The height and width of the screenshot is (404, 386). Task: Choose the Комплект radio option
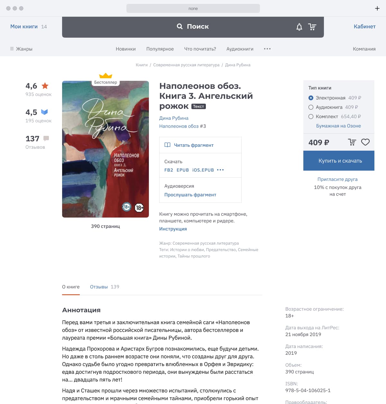point(311,117)
